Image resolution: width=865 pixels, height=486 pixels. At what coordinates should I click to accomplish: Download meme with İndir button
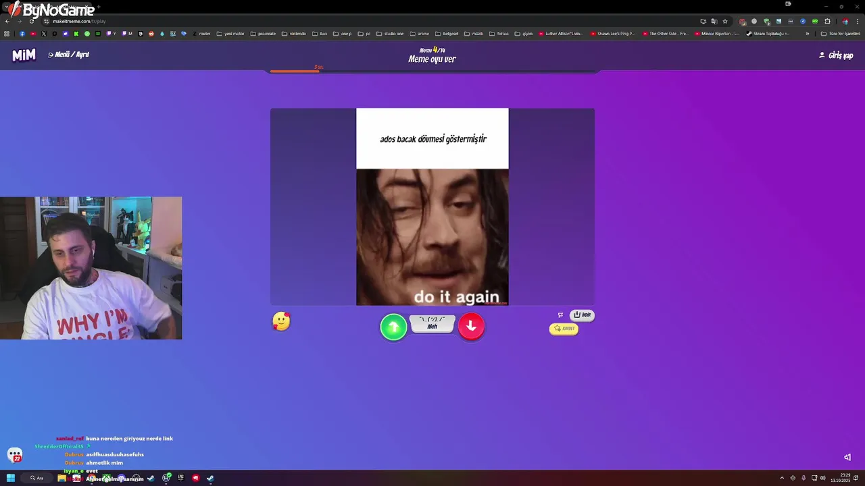pyautogui.click(x=583, y=315)
